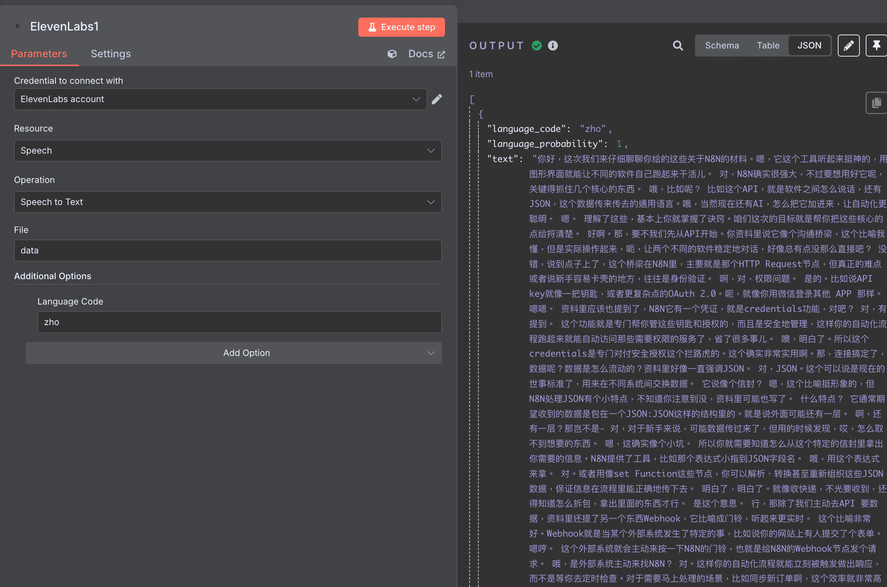Click the Execute step button

click(x=401, y=27)
